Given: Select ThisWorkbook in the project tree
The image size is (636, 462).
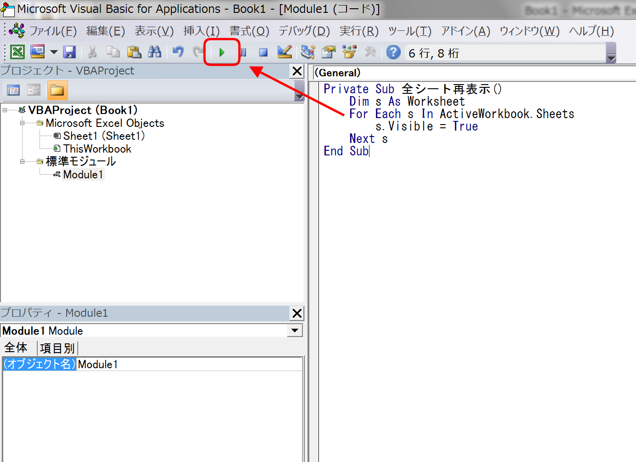Looking at the screenshot, I should (x=97, y=149).
